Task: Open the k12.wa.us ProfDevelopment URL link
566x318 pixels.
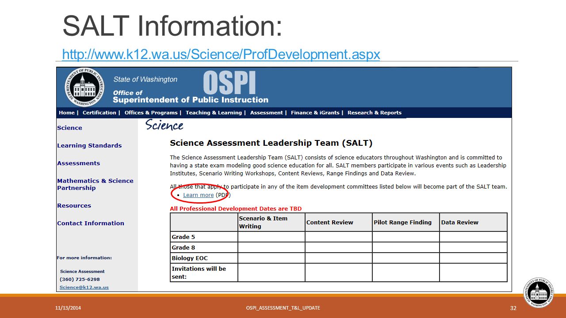Action: 221,54
